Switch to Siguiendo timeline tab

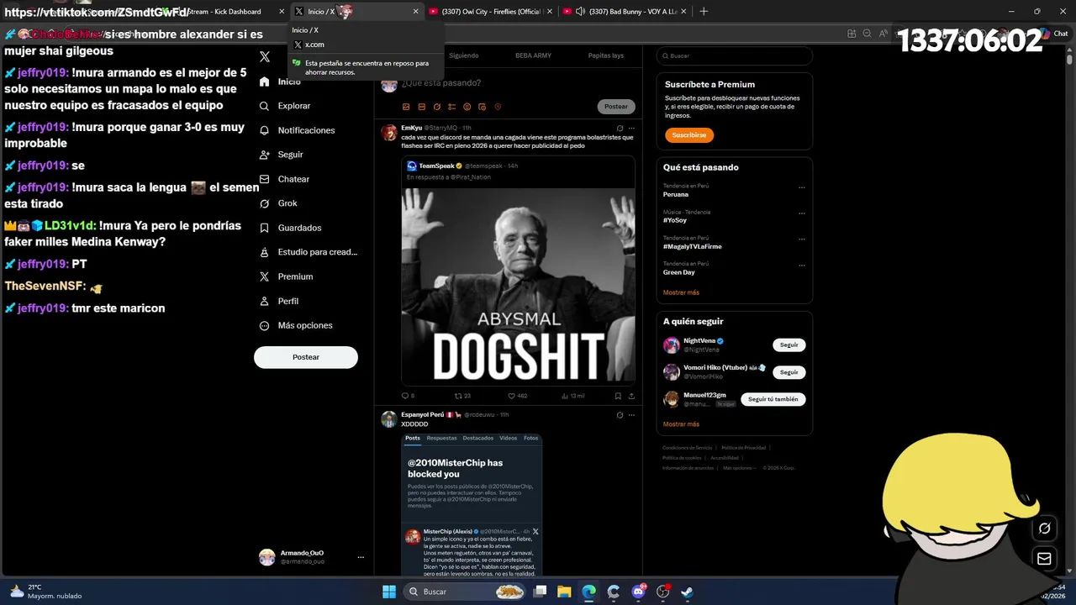tap(463, 55)
